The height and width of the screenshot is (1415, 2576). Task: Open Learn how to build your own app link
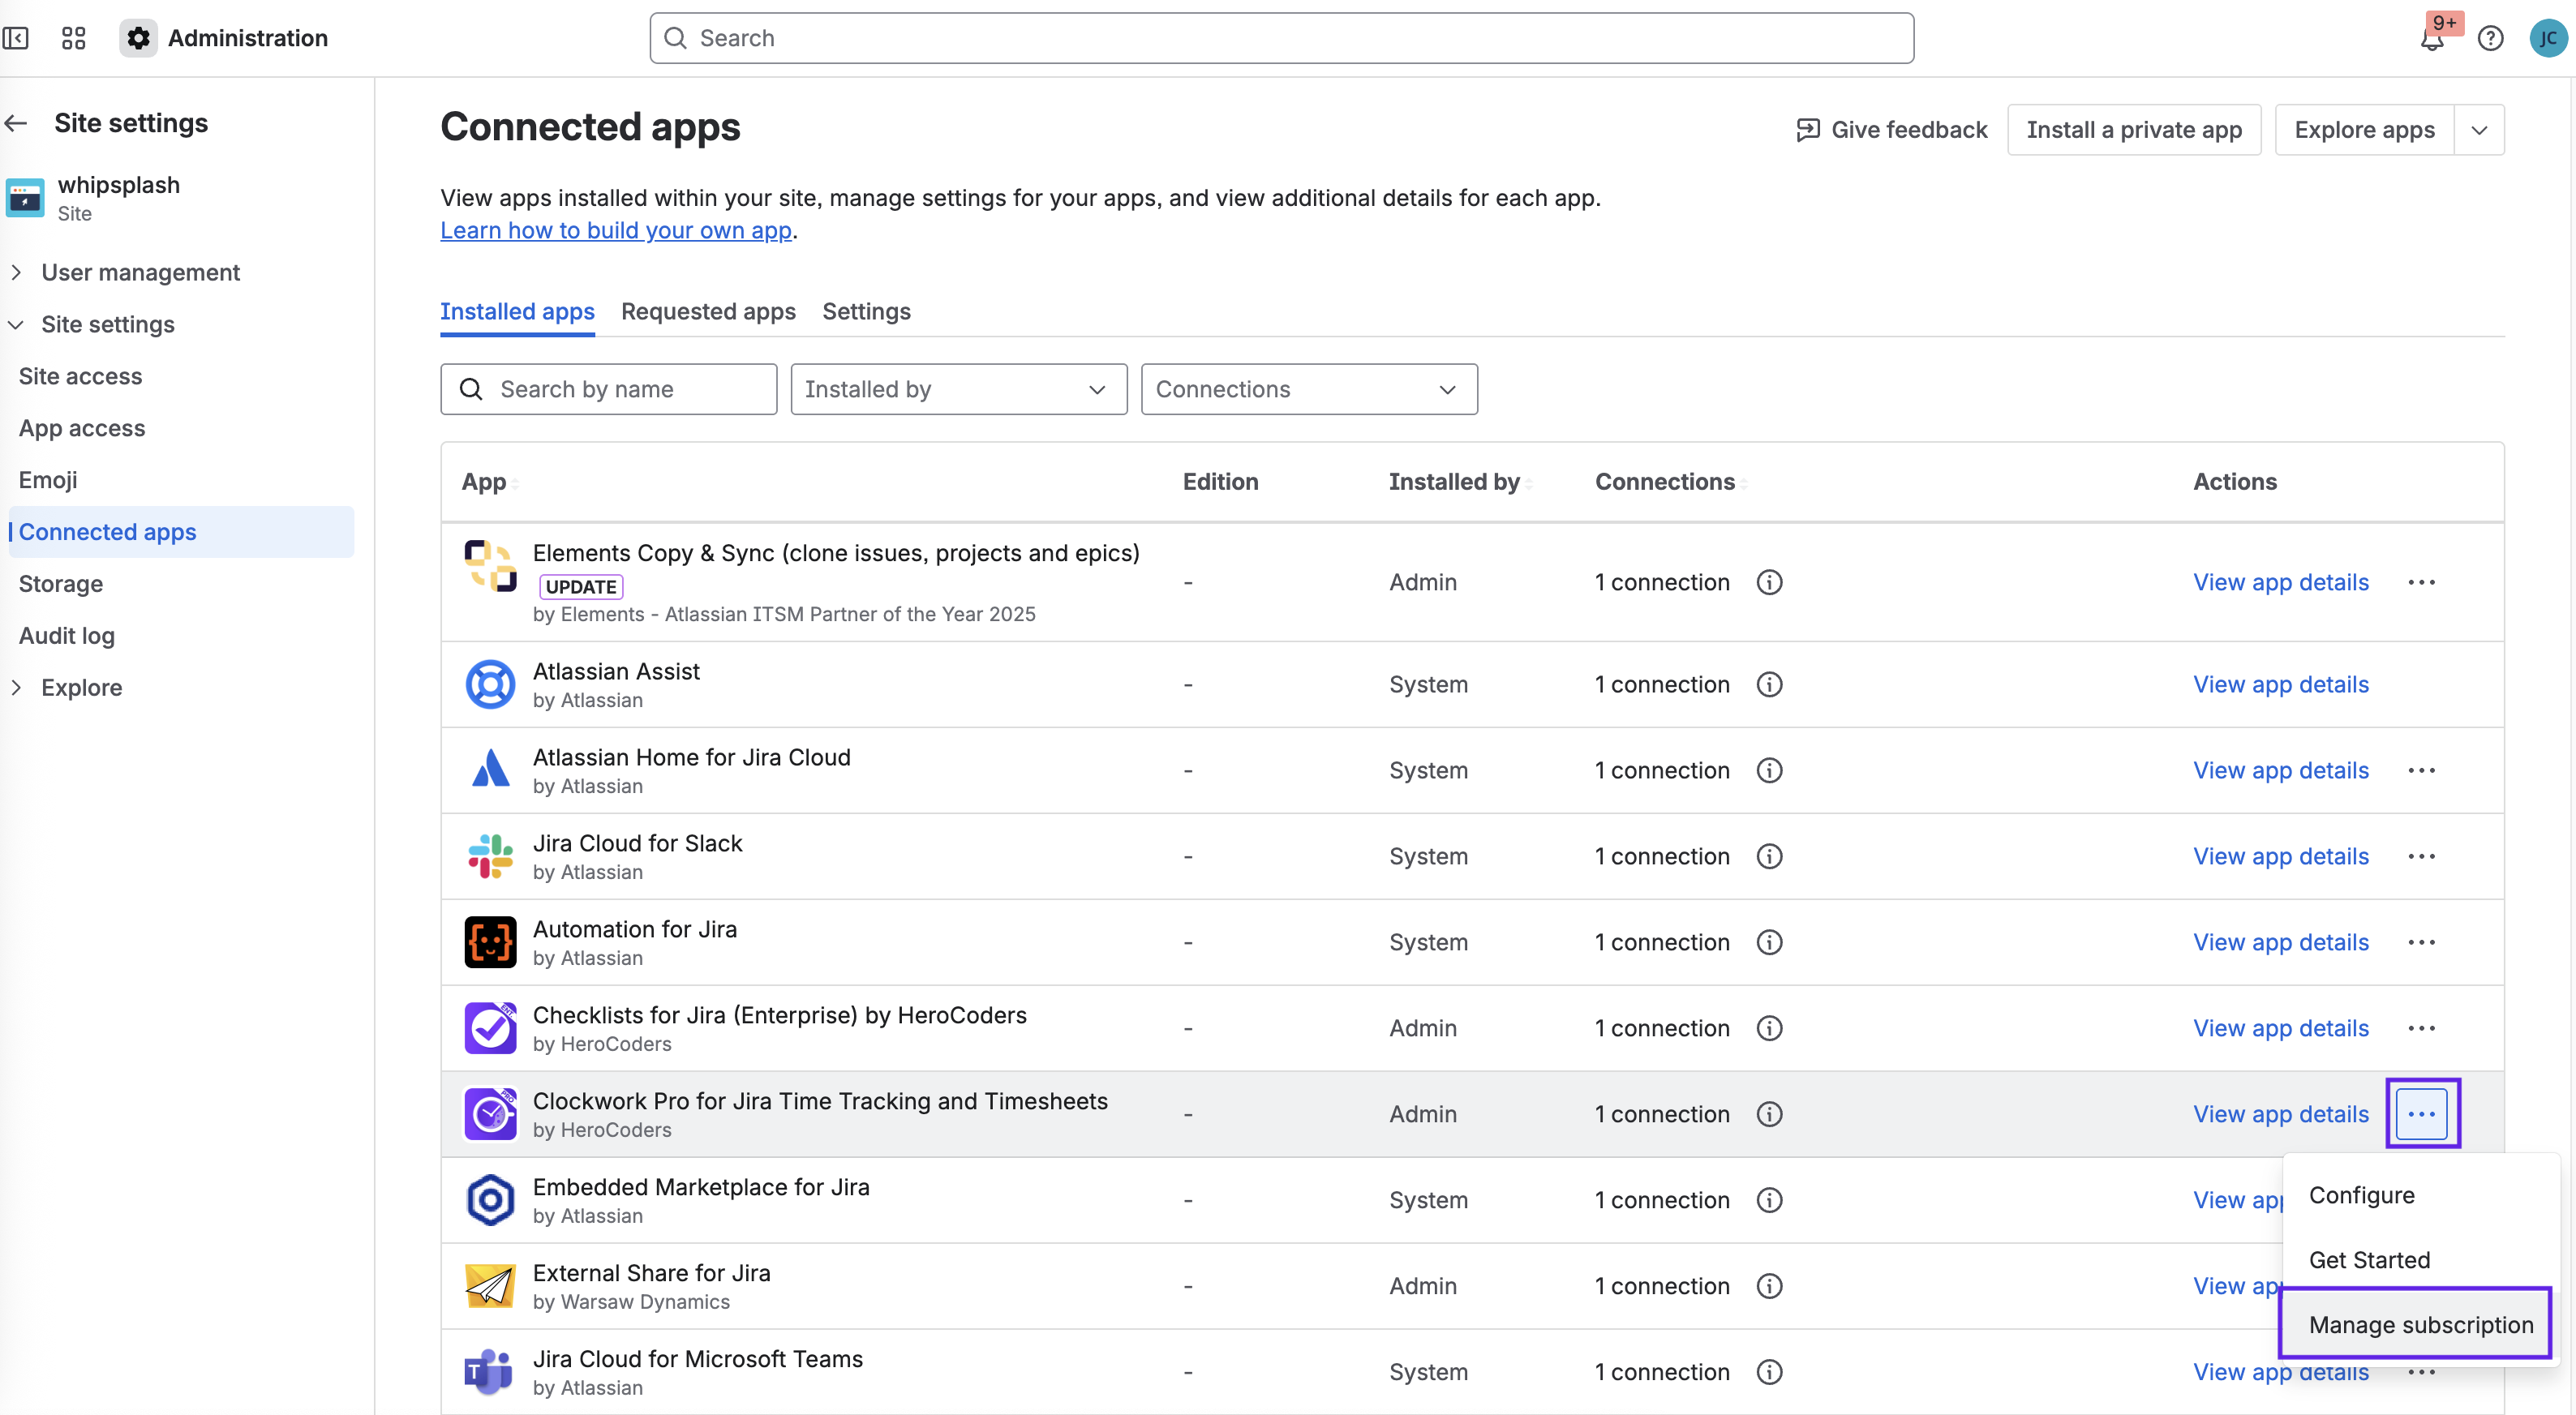pyautogui.click(x=616, y=230)
